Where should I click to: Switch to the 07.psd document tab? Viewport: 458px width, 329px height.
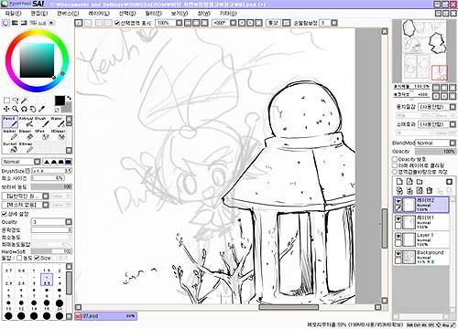click(x=105, y=316)
